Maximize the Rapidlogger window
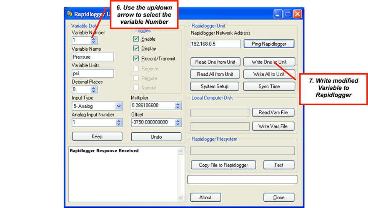Image resolution: width=368 pixels, height=208 pixels. coord(288,14)
